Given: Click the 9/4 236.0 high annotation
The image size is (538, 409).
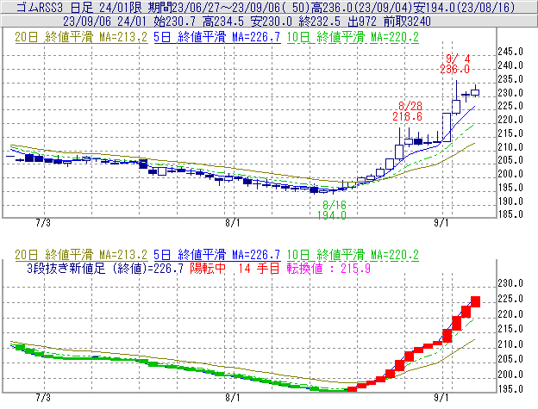Looking at the screenshot, I should tap(455, 64).
